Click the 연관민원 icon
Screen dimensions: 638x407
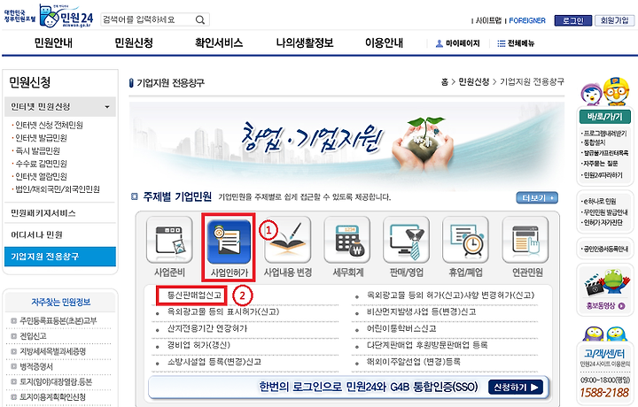pos(525,241)
